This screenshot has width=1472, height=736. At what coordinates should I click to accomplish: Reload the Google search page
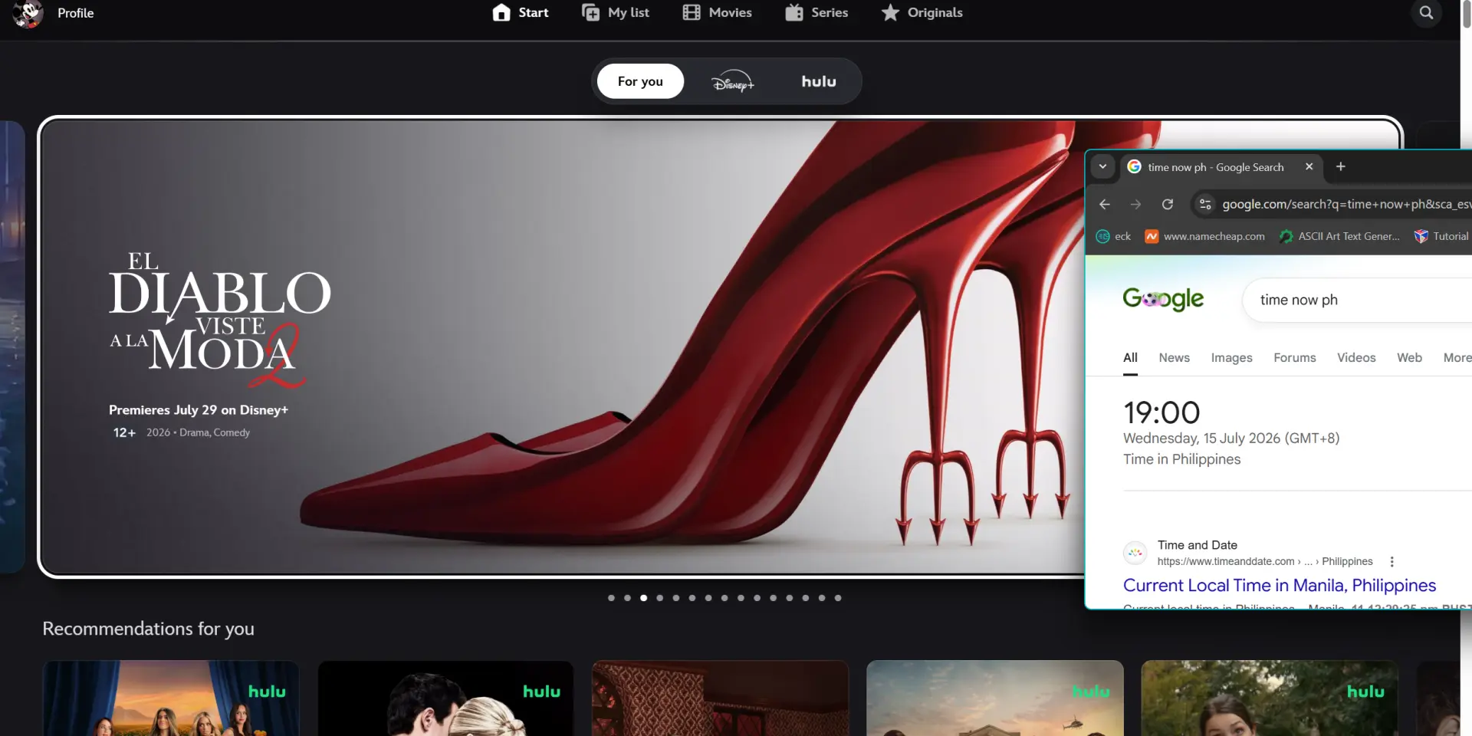[1167, 204]
